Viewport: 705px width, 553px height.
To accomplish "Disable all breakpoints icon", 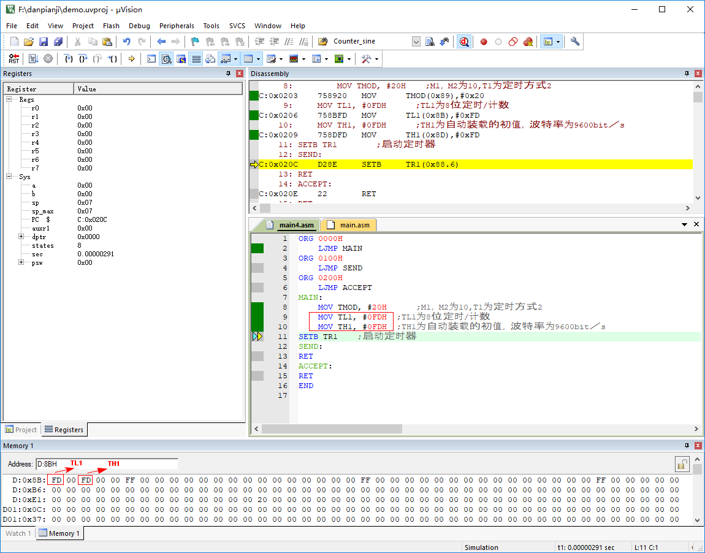I will tap(513, 42).
